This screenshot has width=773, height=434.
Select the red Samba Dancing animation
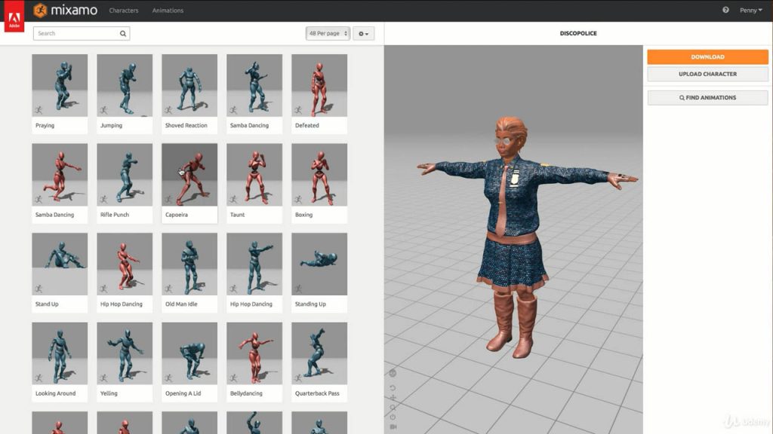click(x=60, y=183)
